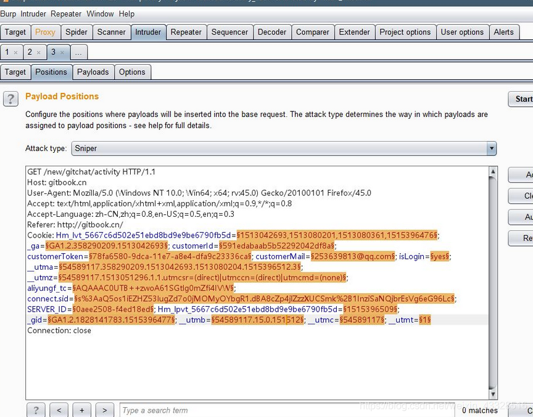Click the request editor vertical scrollbar track
This screenshot has height=417, width=533.
coord(492,283)
